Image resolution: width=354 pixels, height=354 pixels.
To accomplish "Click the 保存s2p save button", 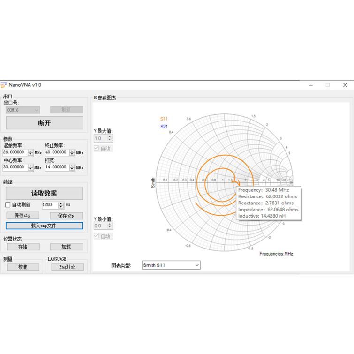I will pyautogui.click(x=66, y=216).
